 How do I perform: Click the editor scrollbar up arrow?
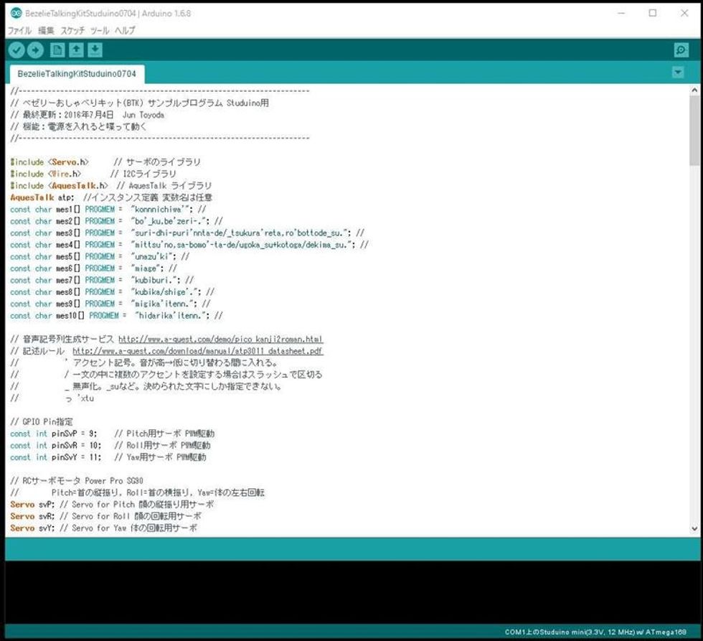click(694, 90)
